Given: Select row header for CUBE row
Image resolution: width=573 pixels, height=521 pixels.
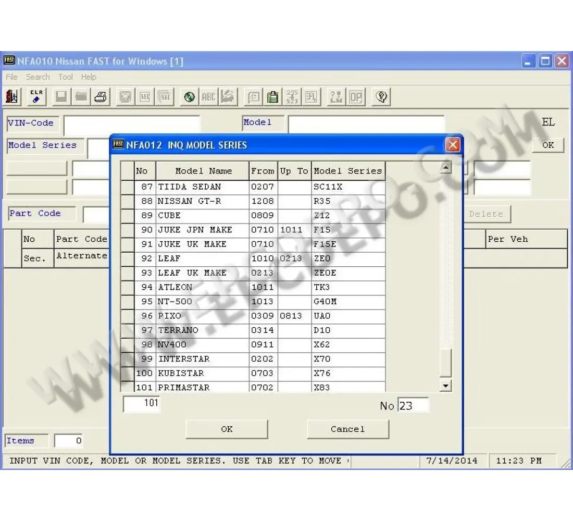Looking at the screenshot, I should (x=127, y=216).
